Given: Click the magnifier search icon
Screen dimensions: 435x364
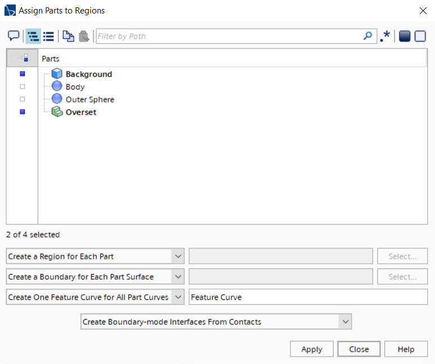Looking at the screenshot, I should (367, 36).
